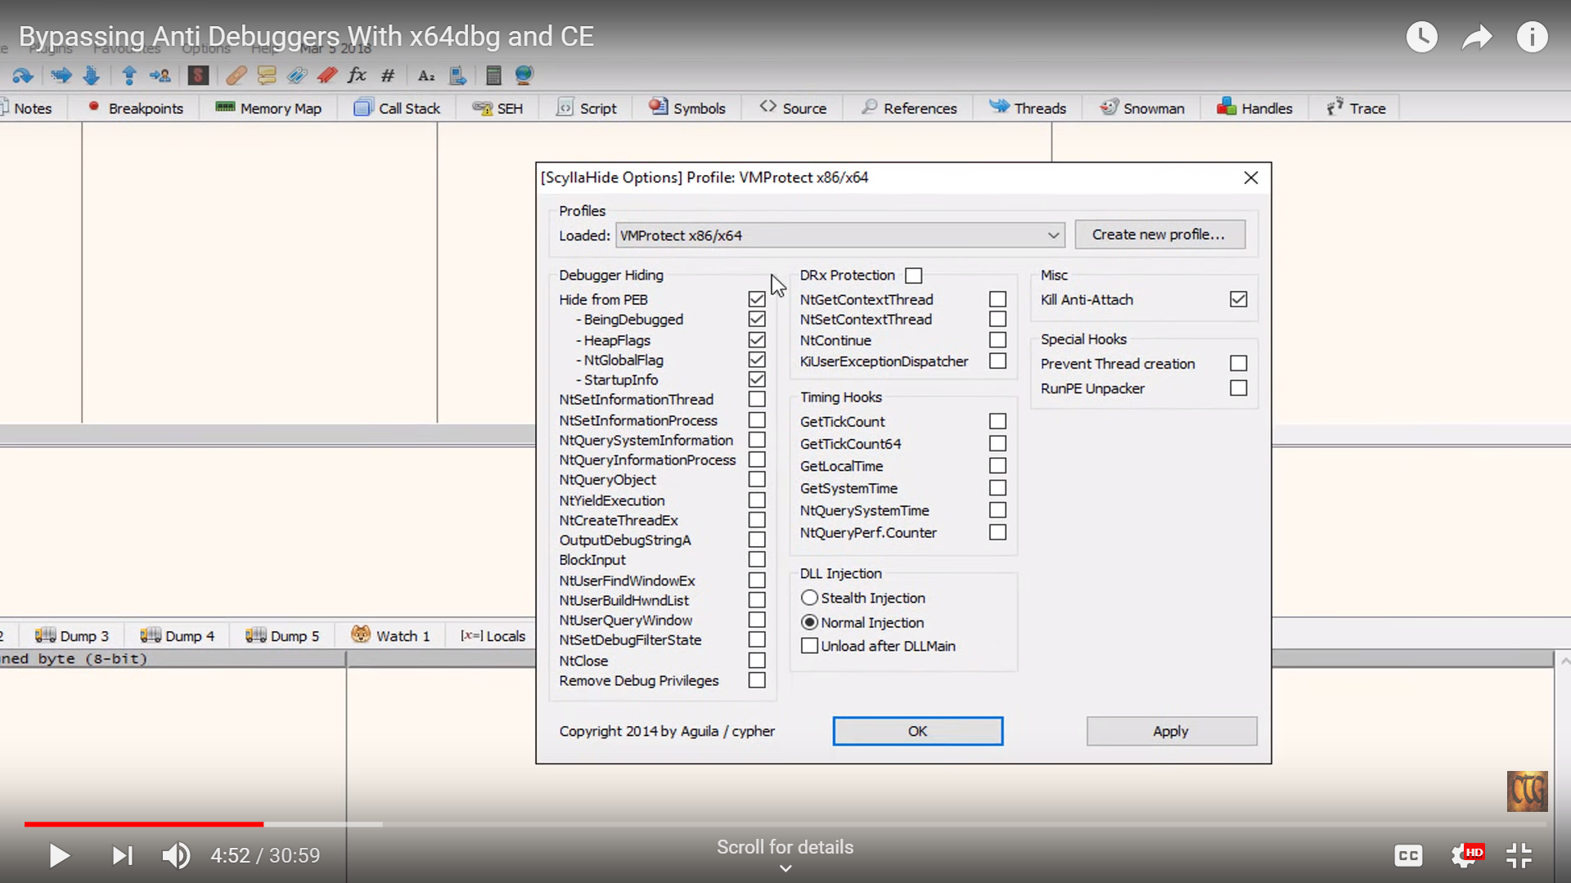Open the Loaded profile dropdown
Image resolution: width=1571 pixels, height=883 pixels.
[x=1054, y=235]
